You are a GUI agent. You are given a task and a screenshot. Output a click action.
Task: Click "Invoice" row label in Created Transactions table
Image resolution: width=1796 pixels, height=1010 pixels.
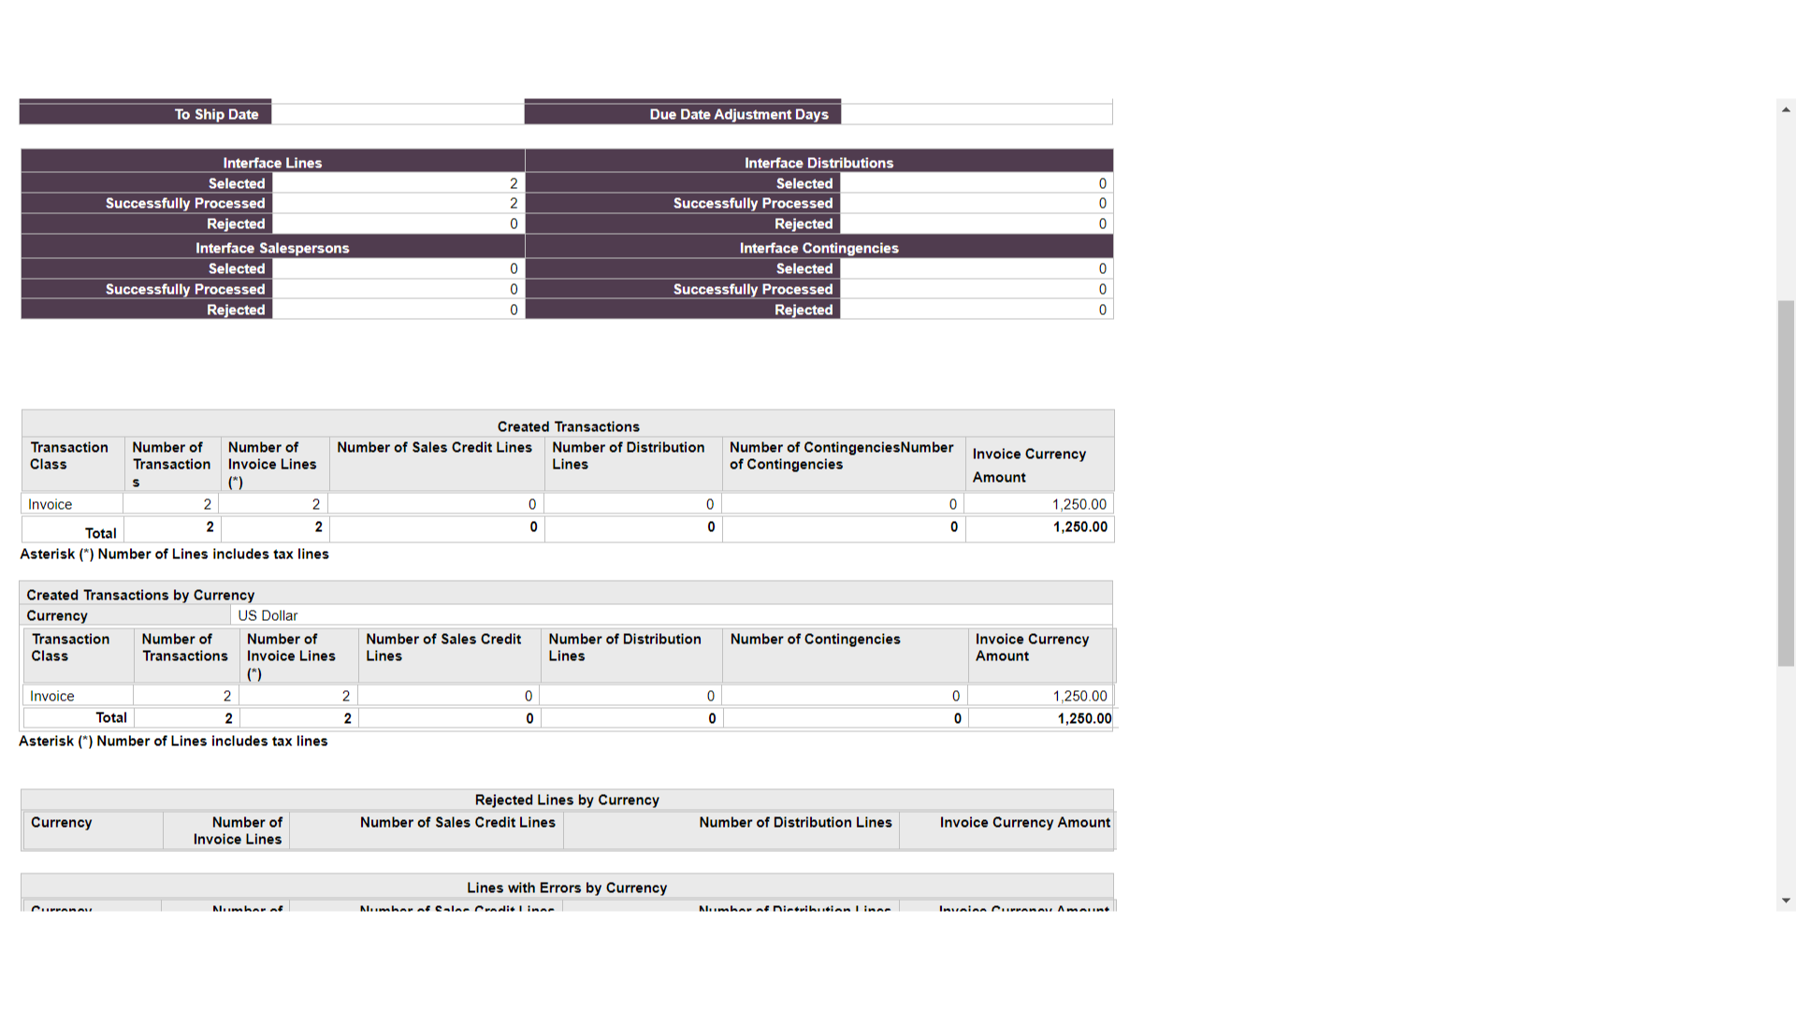[50, 504]
